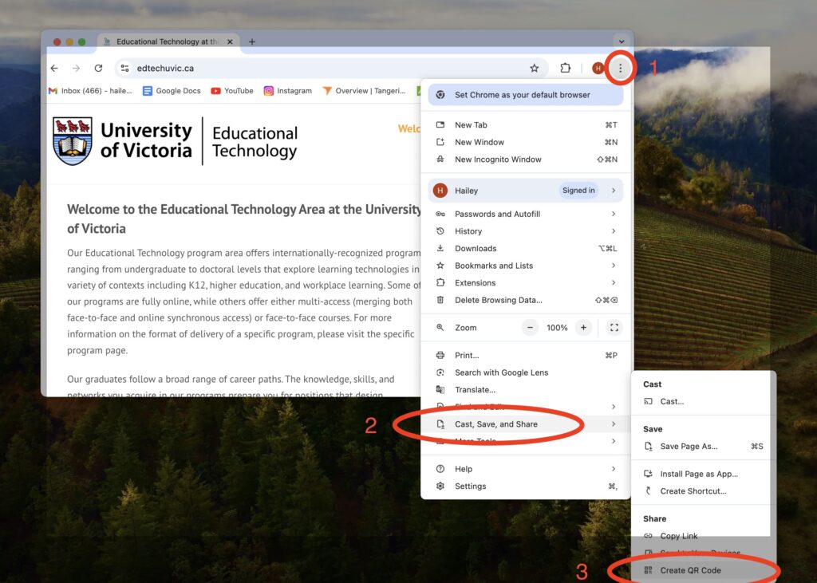
Task: Open a New Incognito Window
Action: [525, 160]
